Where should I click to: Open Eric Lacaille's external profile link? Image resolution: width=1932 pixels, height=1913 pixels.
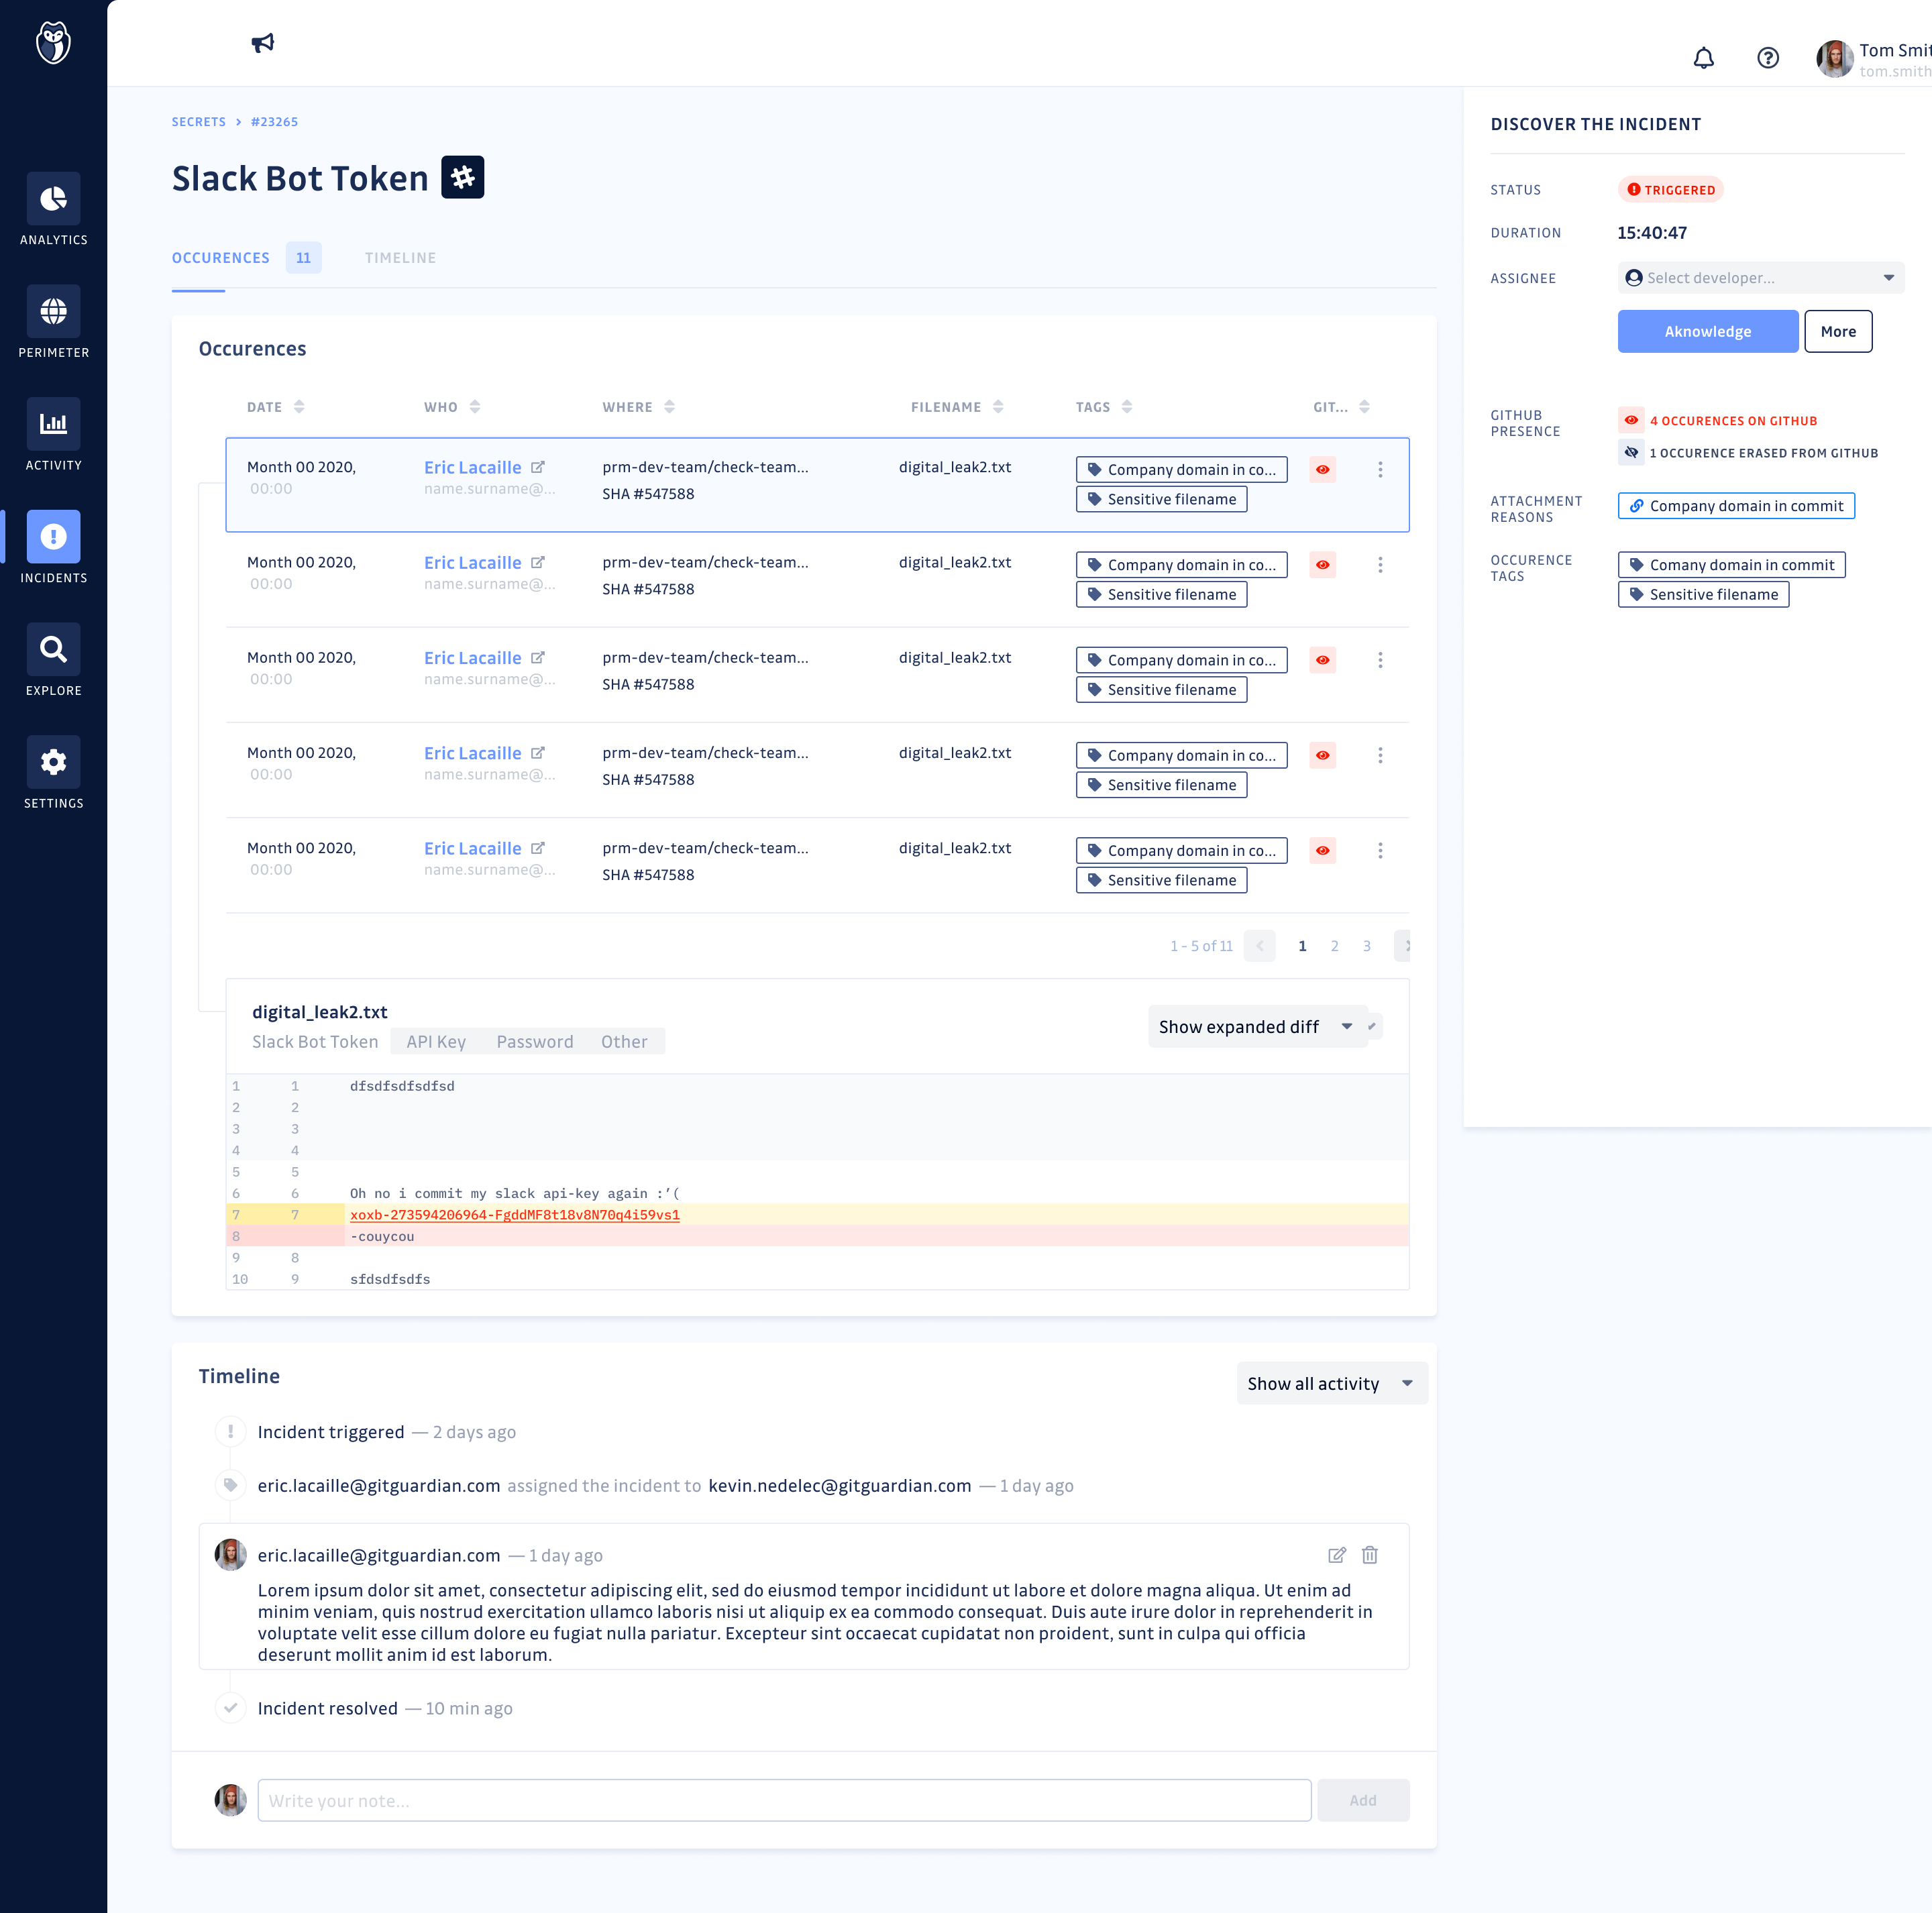point(539,466)
